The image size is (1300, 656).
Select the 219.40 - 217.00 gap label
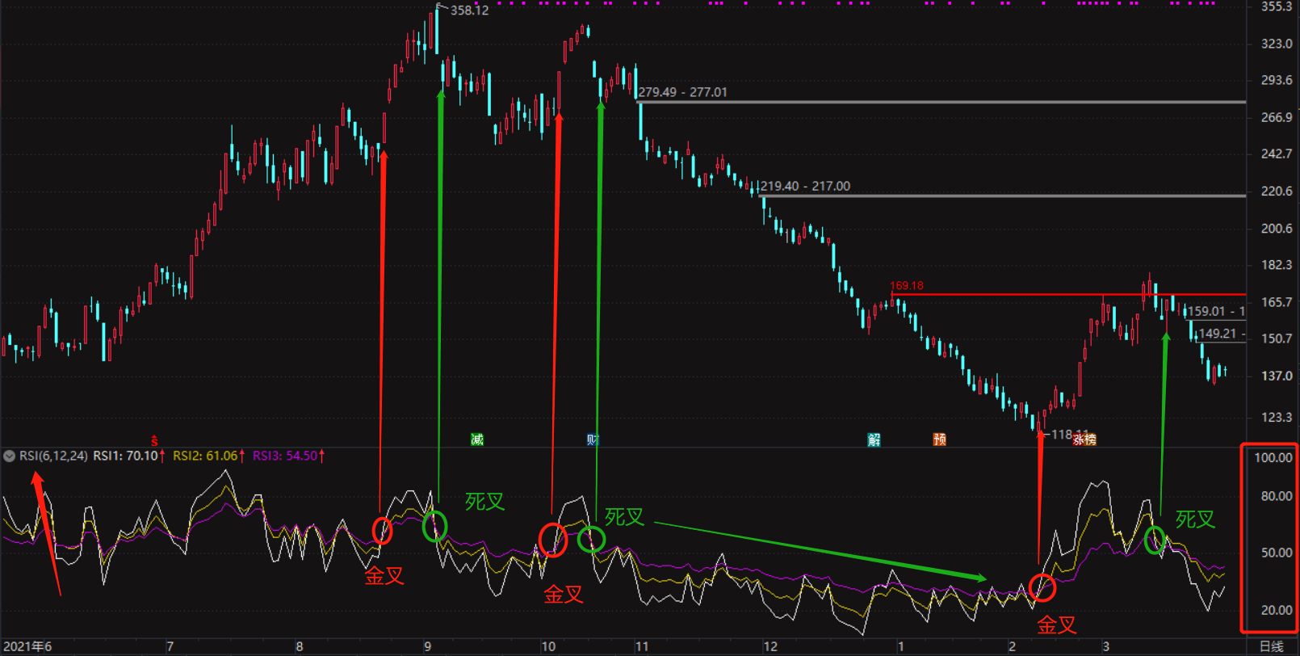pos(805,186)
